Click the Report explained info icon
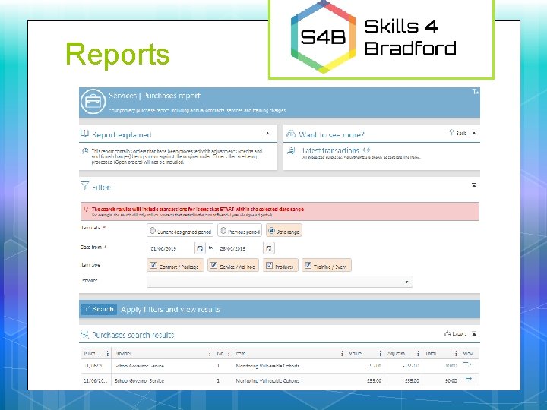The image size is (547, 410). click(x=85, y=151)
